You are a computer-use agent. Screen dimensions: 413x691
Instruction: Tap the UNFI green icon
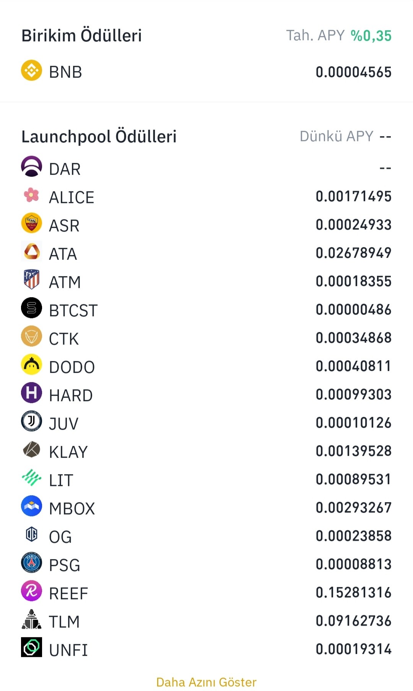pyautogui.click(x=31, y=647)
